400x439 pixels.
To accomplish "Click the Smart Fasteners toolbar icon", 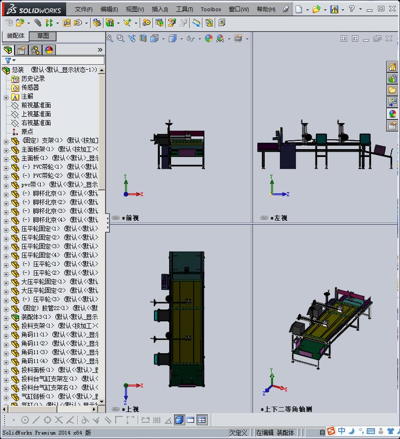I will pos(67,23).
